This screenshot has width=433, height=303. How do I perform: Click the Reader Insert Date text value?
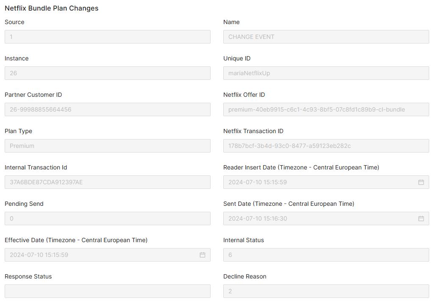click(x=258, y=182)
